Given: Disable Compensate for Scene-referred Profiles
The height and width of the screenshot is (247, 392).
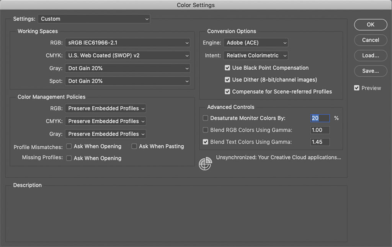Looking at the screenshot, I should 227,92.
